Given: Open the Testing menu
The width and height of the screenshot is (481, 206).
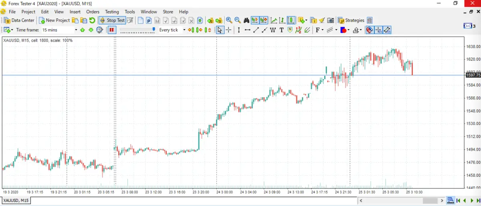Looking at the screenshot, I should point(112,12).
